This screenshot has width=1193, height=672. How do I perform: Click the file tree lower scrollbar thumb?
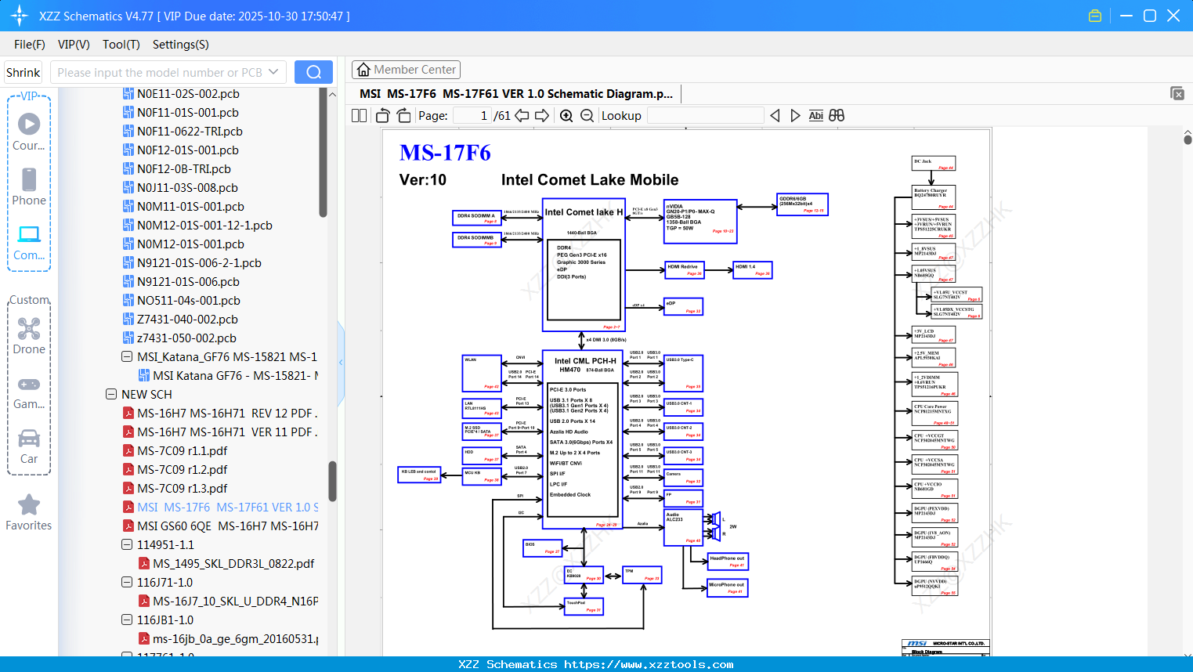click(332, 481)
